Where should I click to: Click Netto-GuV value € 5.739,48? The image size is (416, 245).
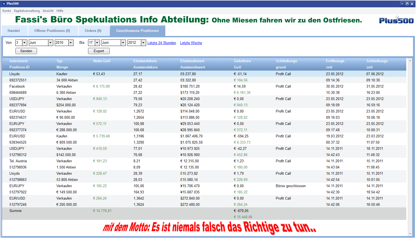pyautogui.click(x=101, y=136)
